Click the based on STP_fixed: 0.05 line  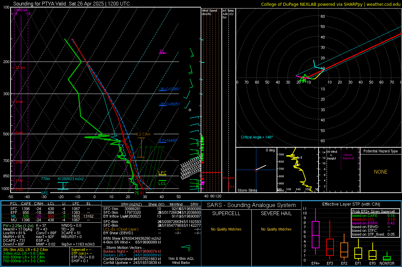tap(373, 234)
